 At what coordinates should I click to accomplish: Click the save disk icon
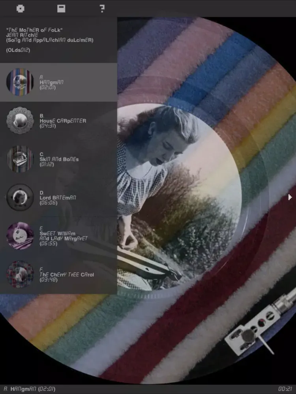(x=61, y=9)
